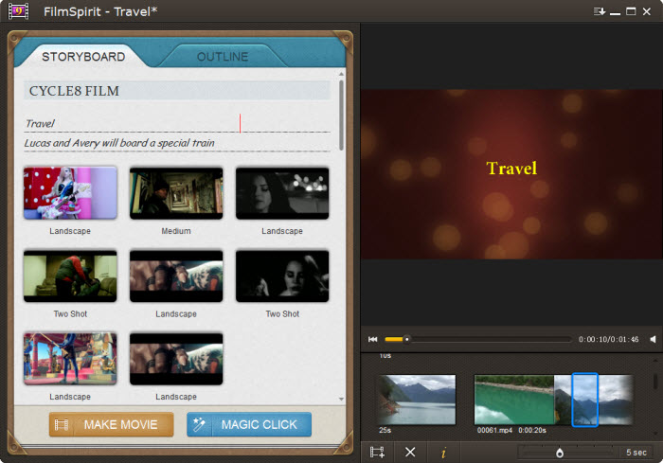
Task: Open clip info with the 'i' icon
Action: pos(442,453)
